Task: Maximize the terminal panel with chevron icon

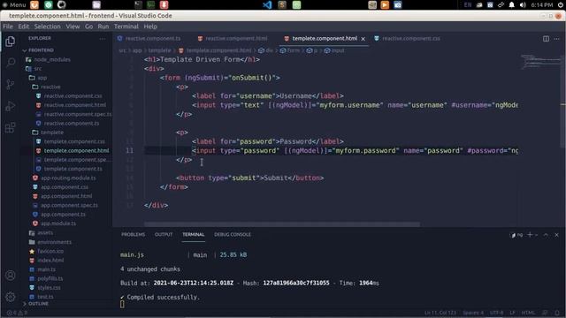Action: click(546, 235)
